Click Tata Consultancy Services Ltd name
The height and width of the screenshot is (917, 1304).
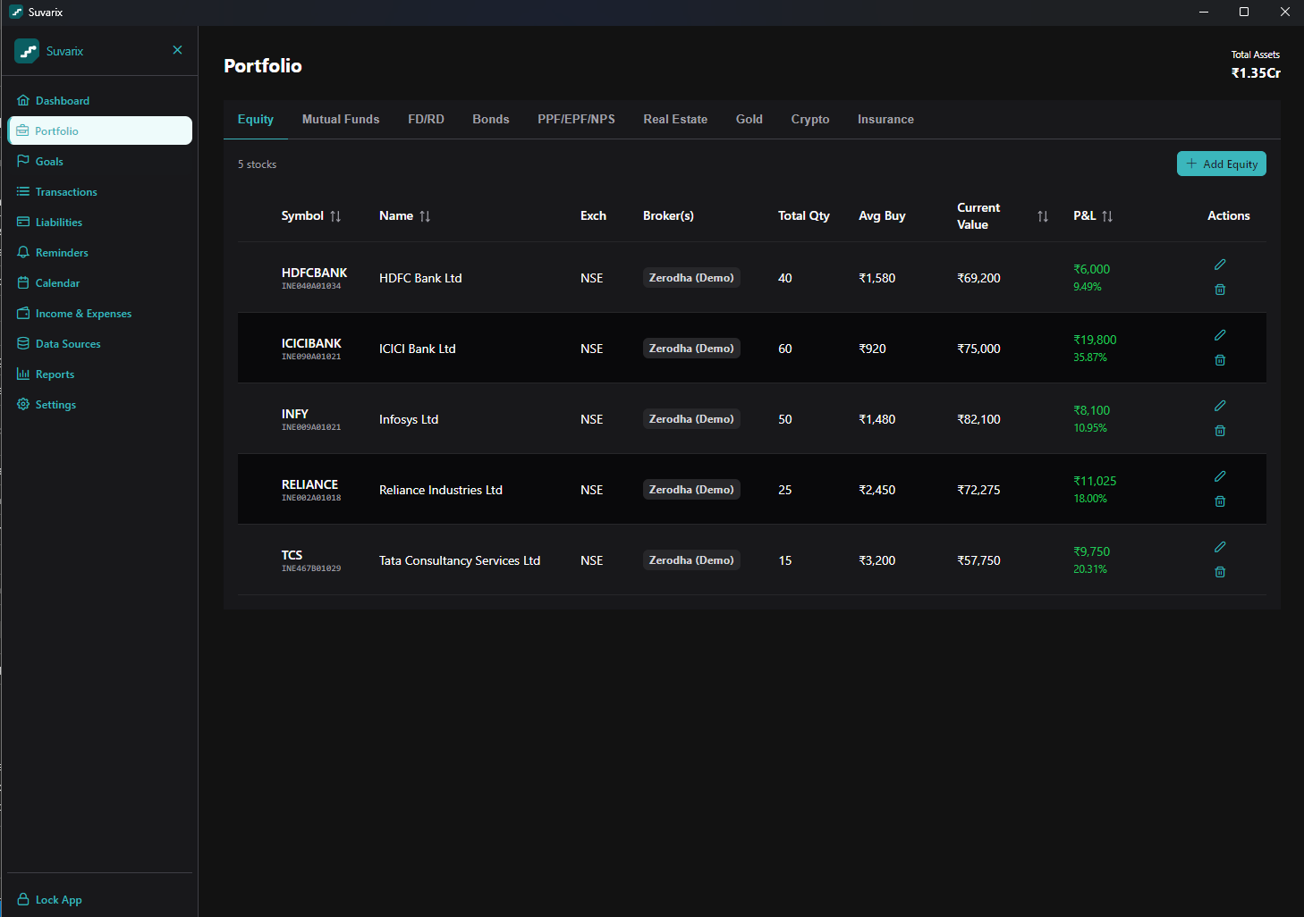[460, 560]
